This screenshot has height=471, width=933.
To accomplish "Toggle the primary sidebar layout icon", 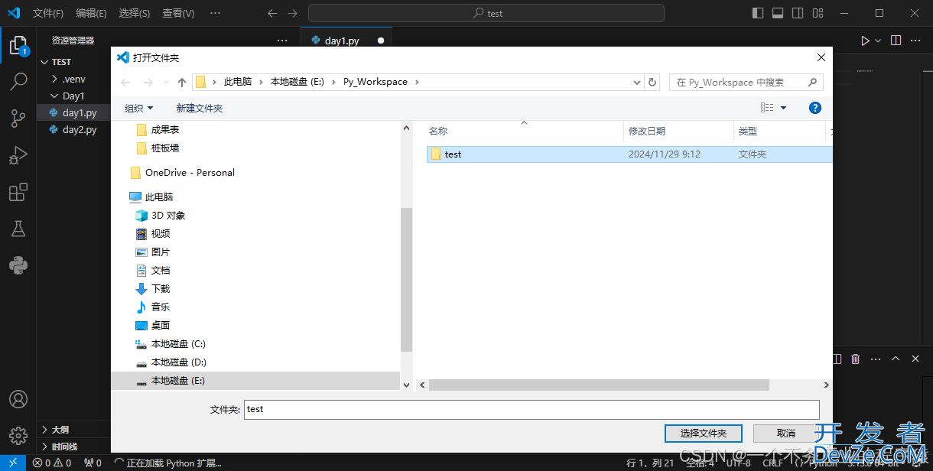I will coord(758,13).
